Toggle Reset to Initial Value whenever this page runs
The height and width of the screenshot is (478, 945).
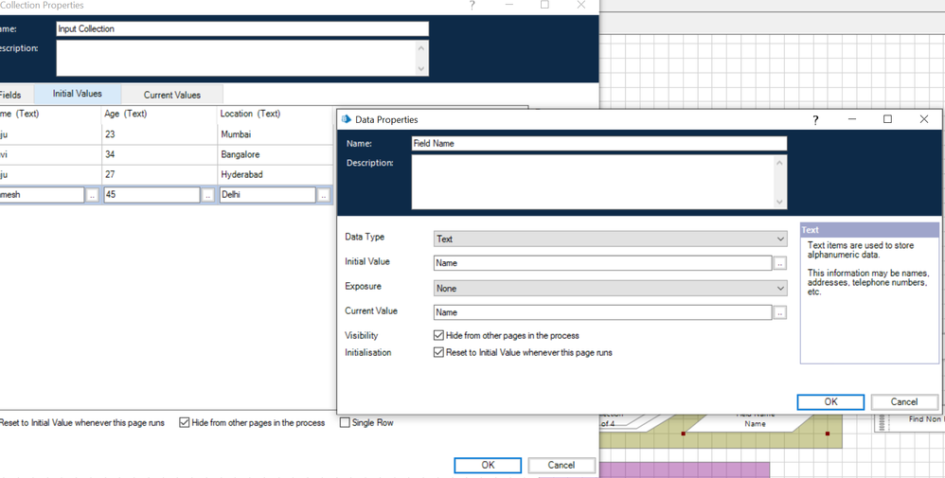tap(439, 352)
